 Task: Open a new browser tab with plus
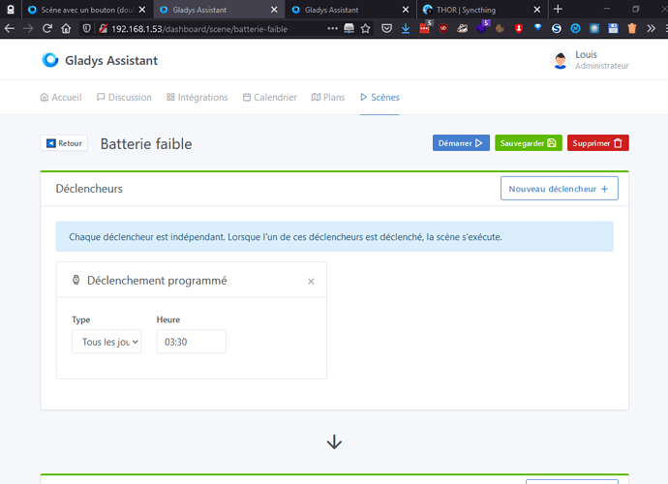click(x=558, y=9)
